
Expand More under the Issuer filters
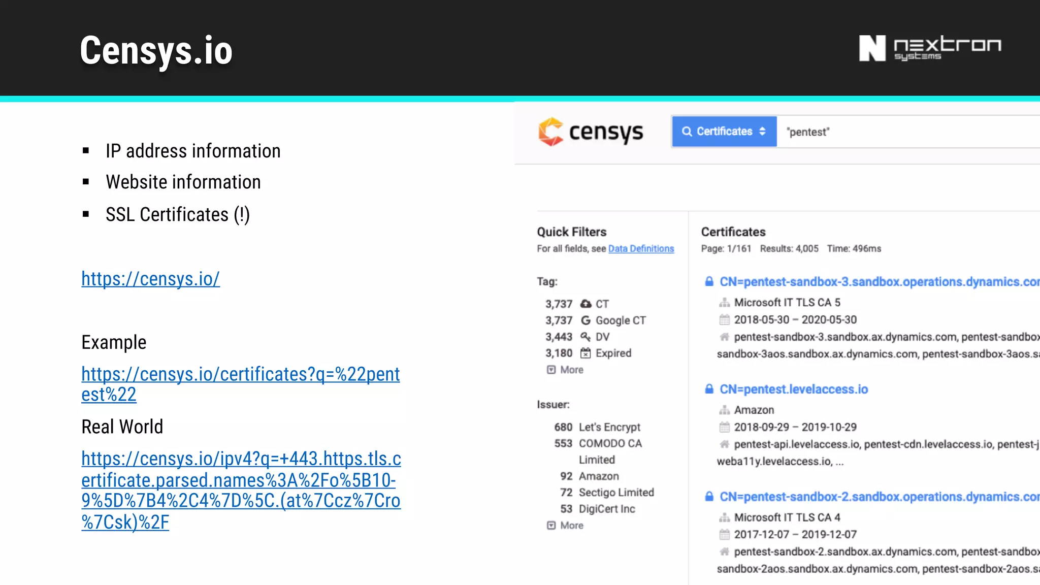tap(565, 526)
